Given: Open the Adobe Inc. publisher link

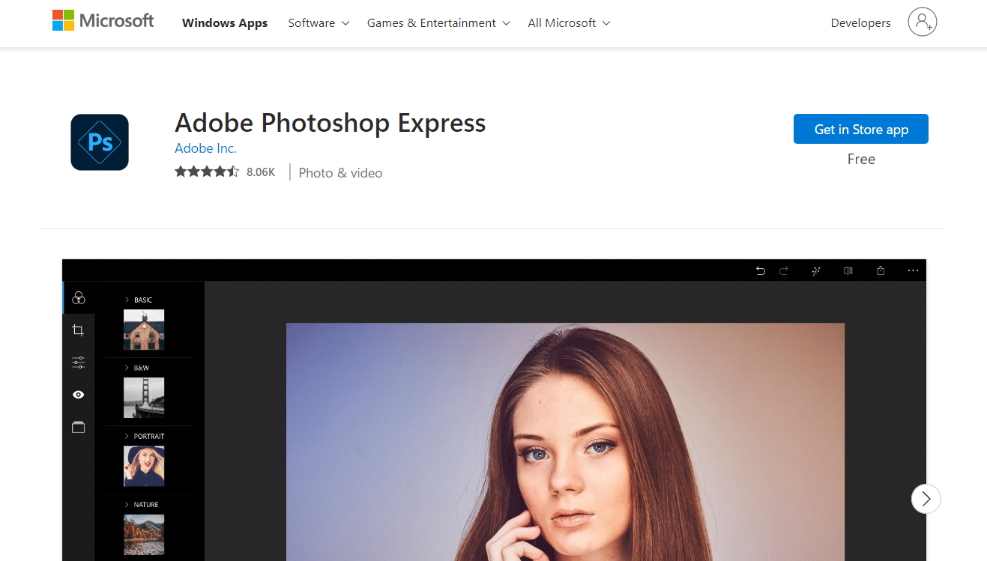Looking at the screenshot, I should pos(205,148).
